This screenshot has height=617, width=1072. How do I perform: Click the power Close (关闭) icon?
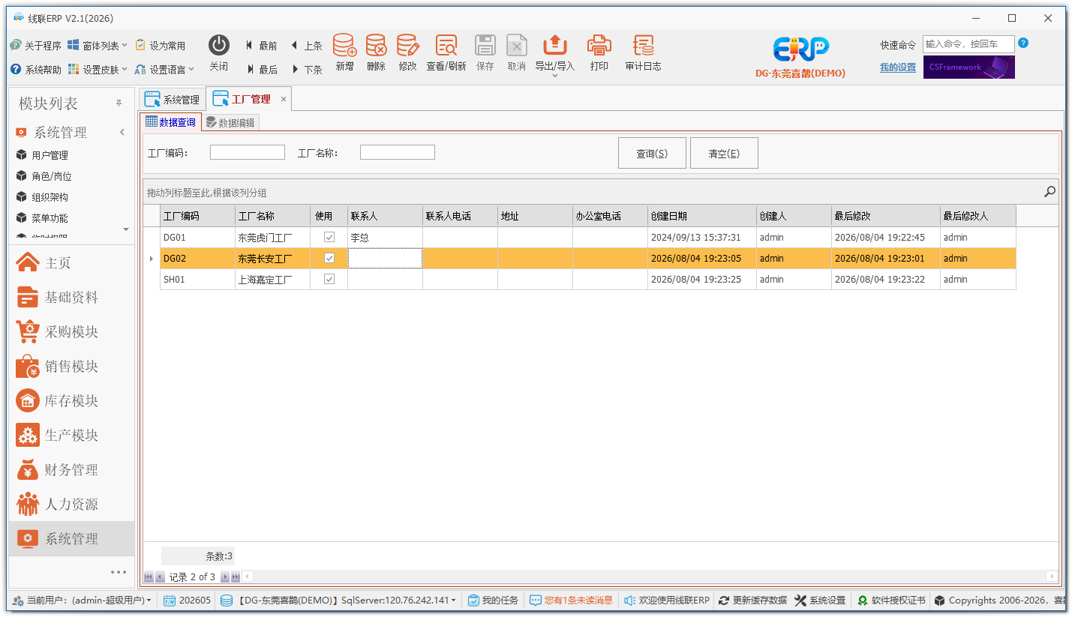tap(219, 46)
